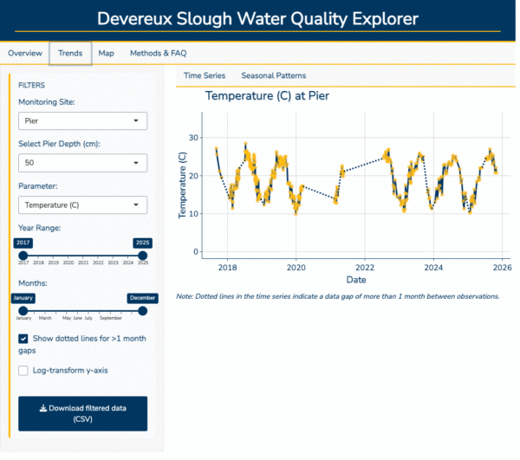Viewport: 520px width, 460px height.
Task: Click the Temperature (C) at Pier chart title
Action: (267, 96)
